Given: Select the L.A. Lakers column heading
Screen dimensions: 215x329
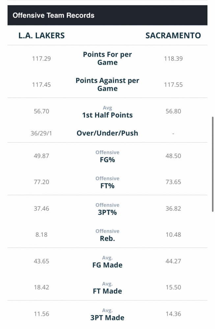Looking at the screenshot, I should [x=41, y=36].
